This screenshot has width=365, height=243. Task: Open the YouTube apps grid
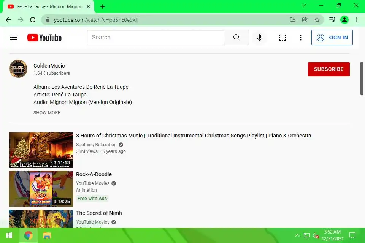pyautogui.click(x=282, y=38)
